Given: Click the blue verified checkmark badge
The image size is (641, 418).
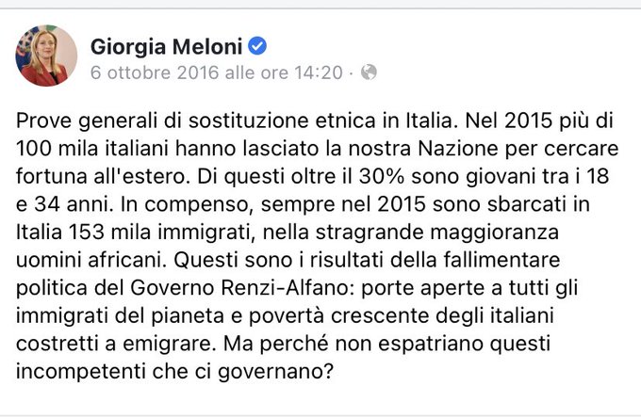Looking at the screenshot, I should 257,46.
